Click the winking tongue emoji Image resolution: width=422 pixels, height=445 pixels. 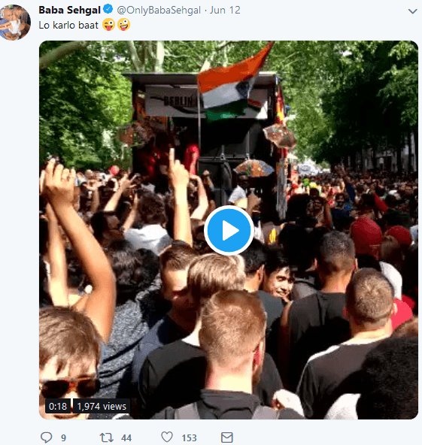(x=108, y=25)
